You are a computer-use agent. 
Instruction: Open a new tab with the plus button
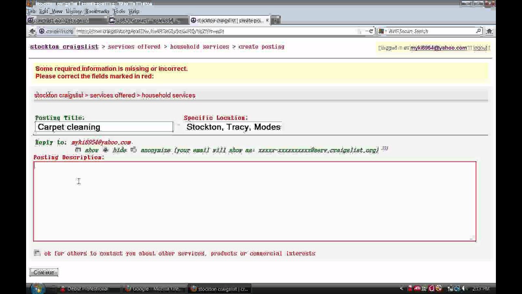point(276,20)
